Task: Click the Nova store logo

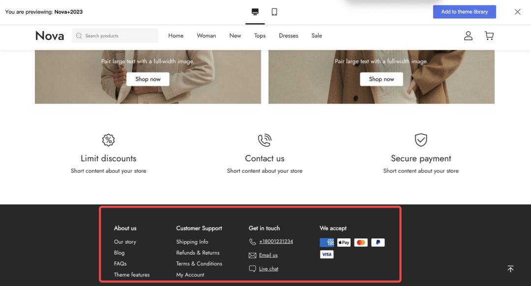Action: pyautogui.click(x=50, y=35)
